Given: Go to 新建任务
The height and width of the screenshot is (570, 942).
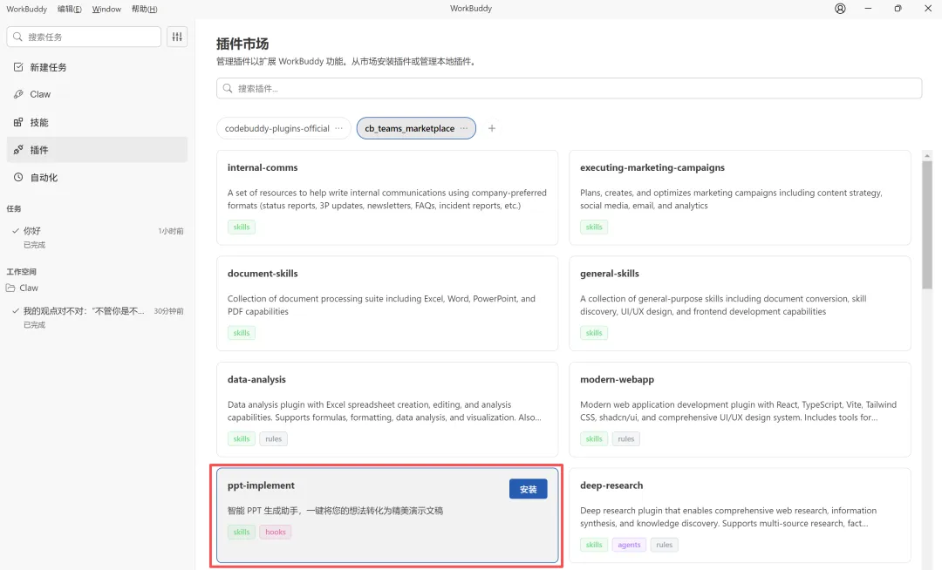Looking at the screenshot, I should [x=98, y=67].
